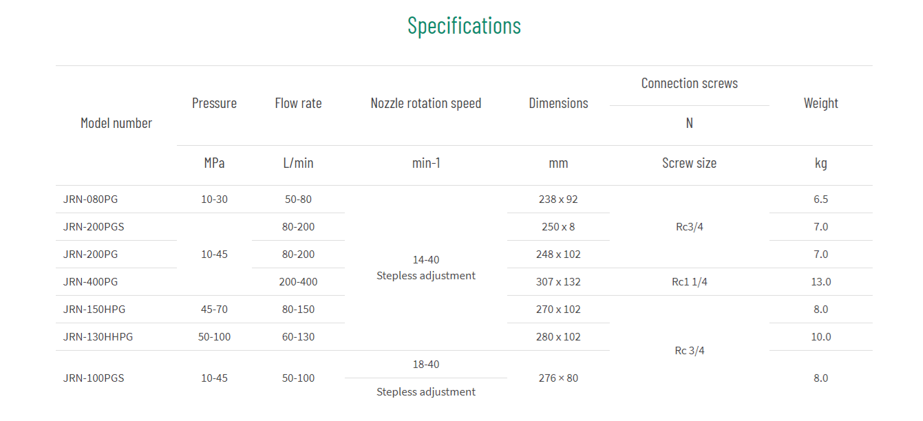
Task: Click the JRN-400PG model row label
Action: [x=90, y=282]
